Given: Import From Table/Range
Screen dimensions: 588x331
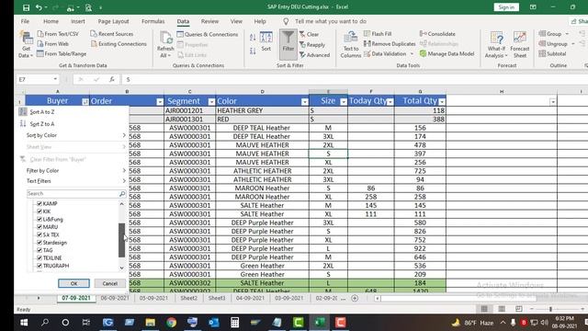Looking at the screenshot, I should pos(62,53).
